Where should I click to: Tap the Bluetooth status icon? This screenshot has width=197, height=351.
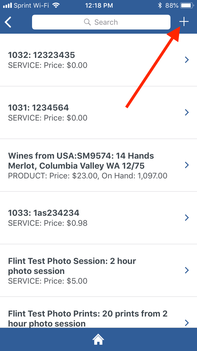pos(159,5)
